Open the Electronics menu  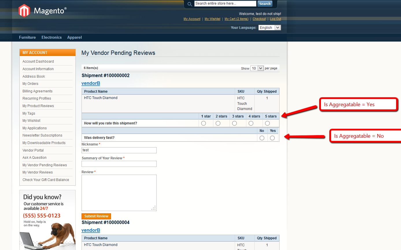(x=51, y=37)
